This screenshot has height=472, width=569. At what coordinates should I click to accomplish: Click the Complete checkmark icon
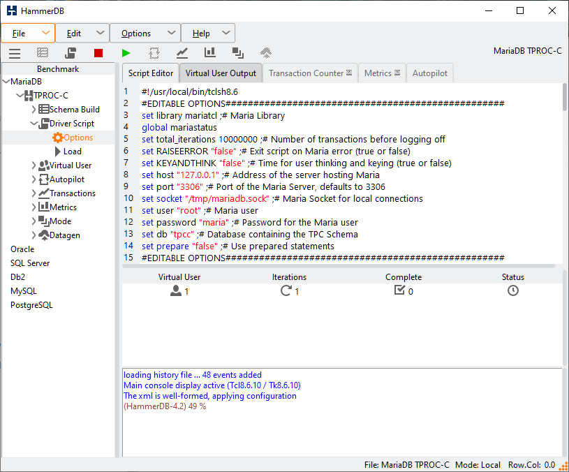[x=399, y=290]
